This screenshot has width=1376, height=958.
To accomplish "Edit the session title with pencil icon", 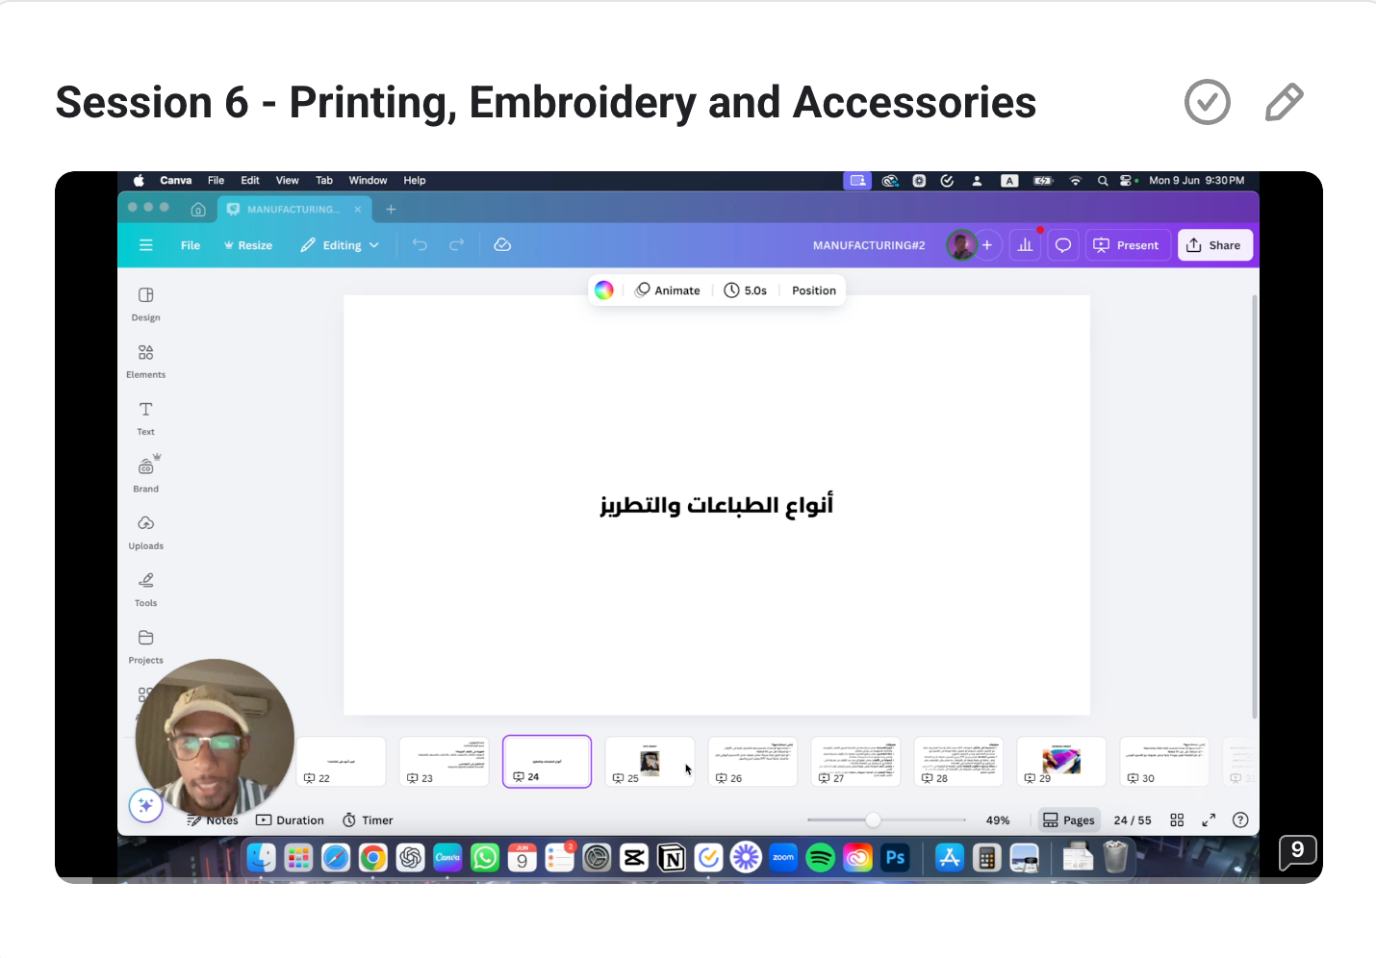I will click(x=1284, y=102).
